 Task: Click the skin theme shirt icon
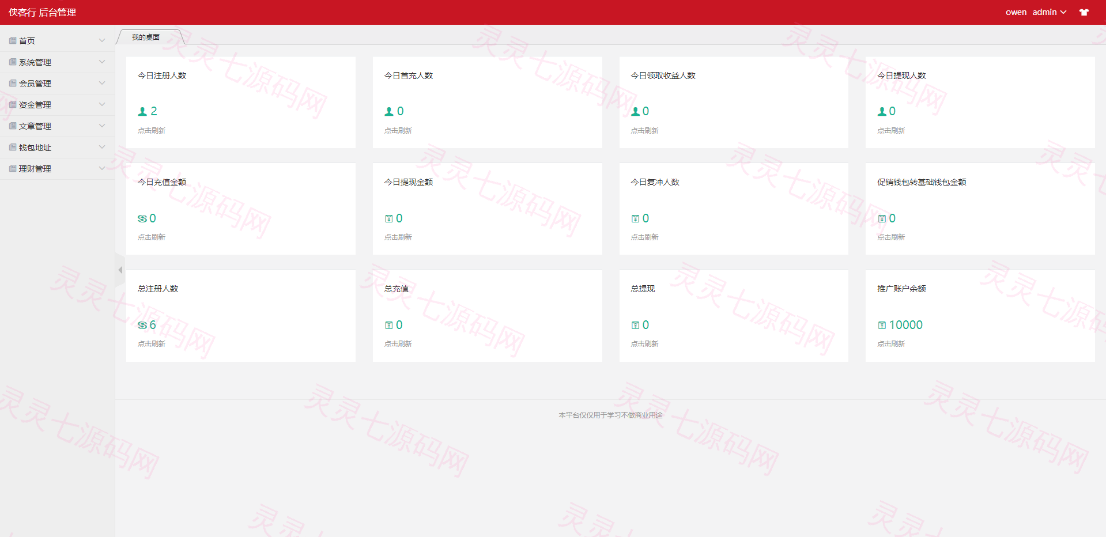click(x=1084, y=12)
